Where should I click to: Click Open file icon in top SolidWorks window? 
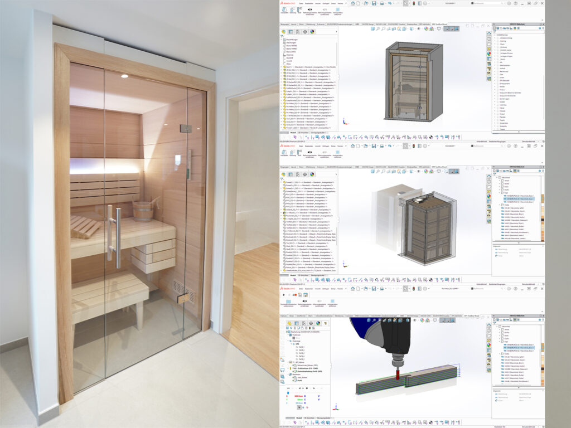[366, 3]
